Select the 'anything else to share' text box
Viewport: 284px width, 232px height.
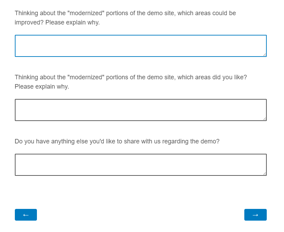click(140, 165)
